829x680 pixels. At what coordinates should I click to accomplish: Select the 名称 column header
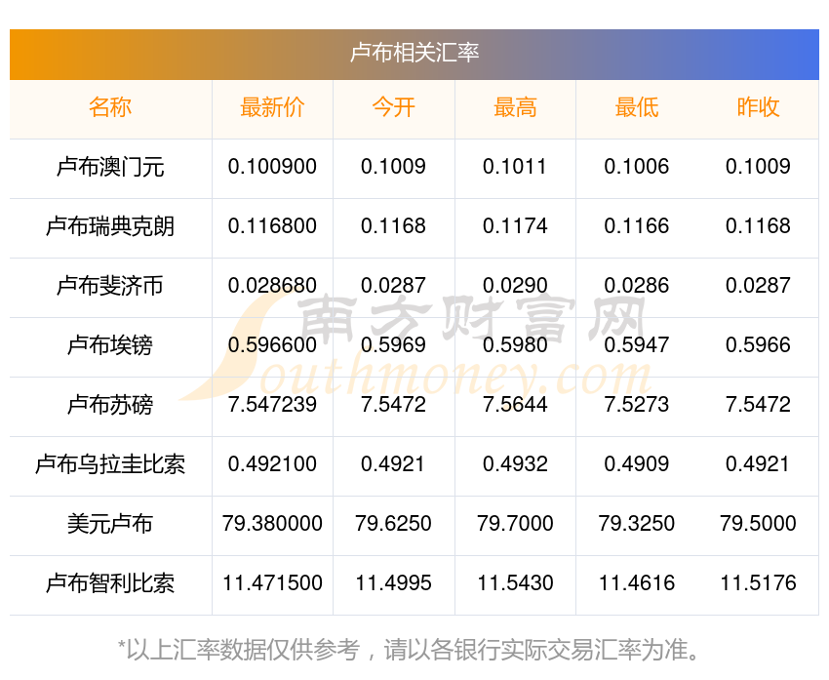tap(110, 108)
